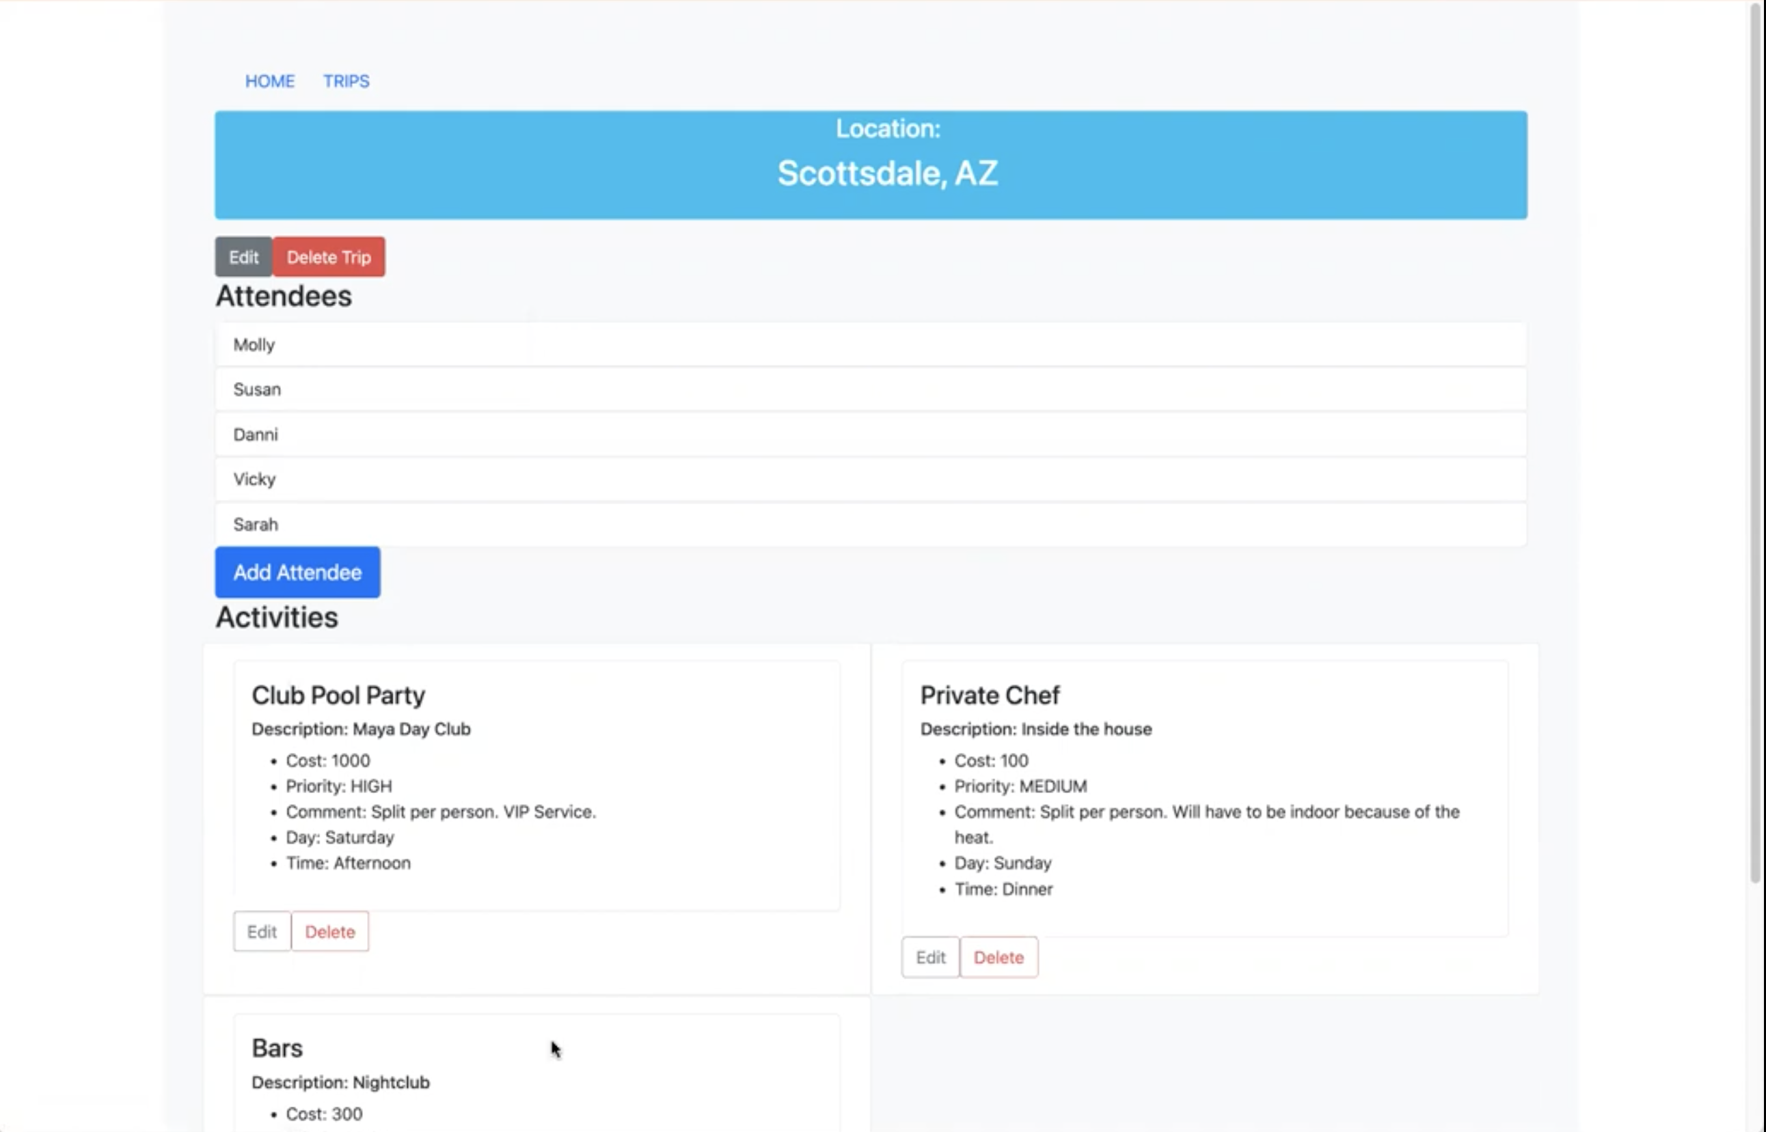This screenshot has height=1132, width=1766.
Task: Click the Activities section heading
Action: pos(276,618)
